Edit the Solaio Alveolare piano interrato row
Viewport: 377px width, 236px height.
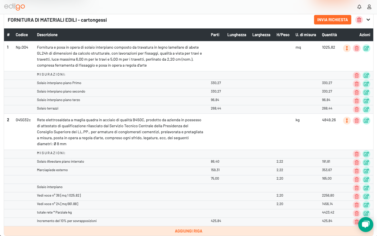(366, 162)
